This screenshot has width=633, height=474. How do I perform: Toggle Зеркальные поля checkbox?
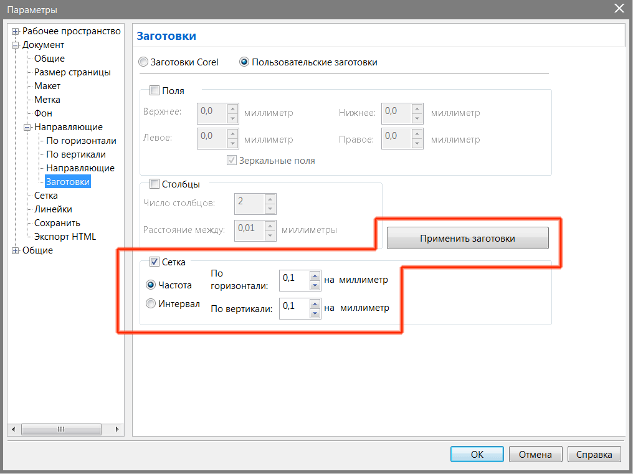[231, 160]
